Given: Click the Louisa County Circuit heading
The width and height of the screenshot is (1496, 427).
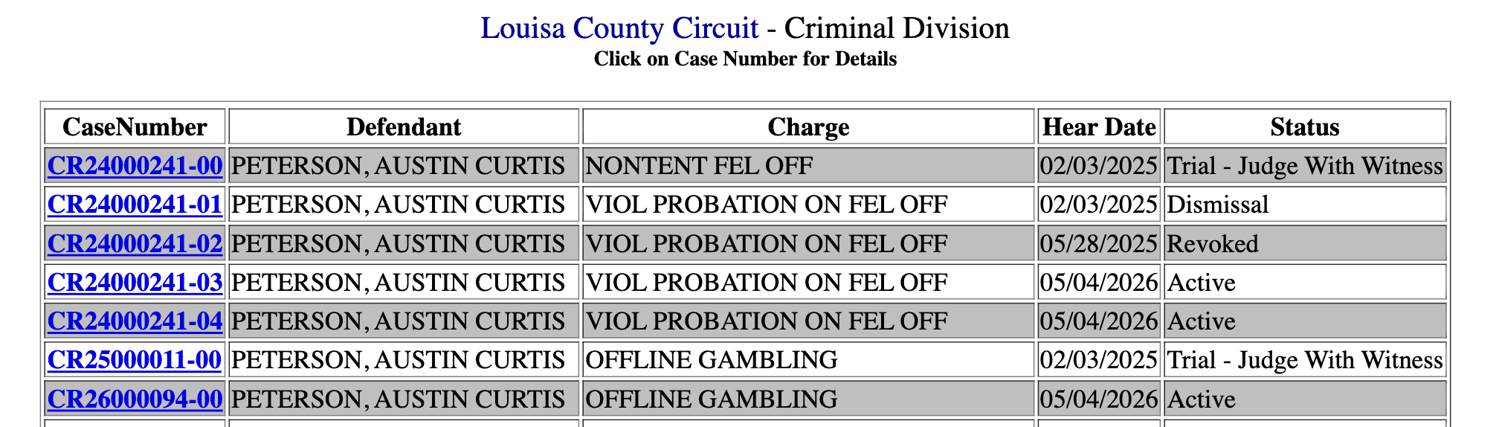Looking at the screenshot, I should 619,28.
